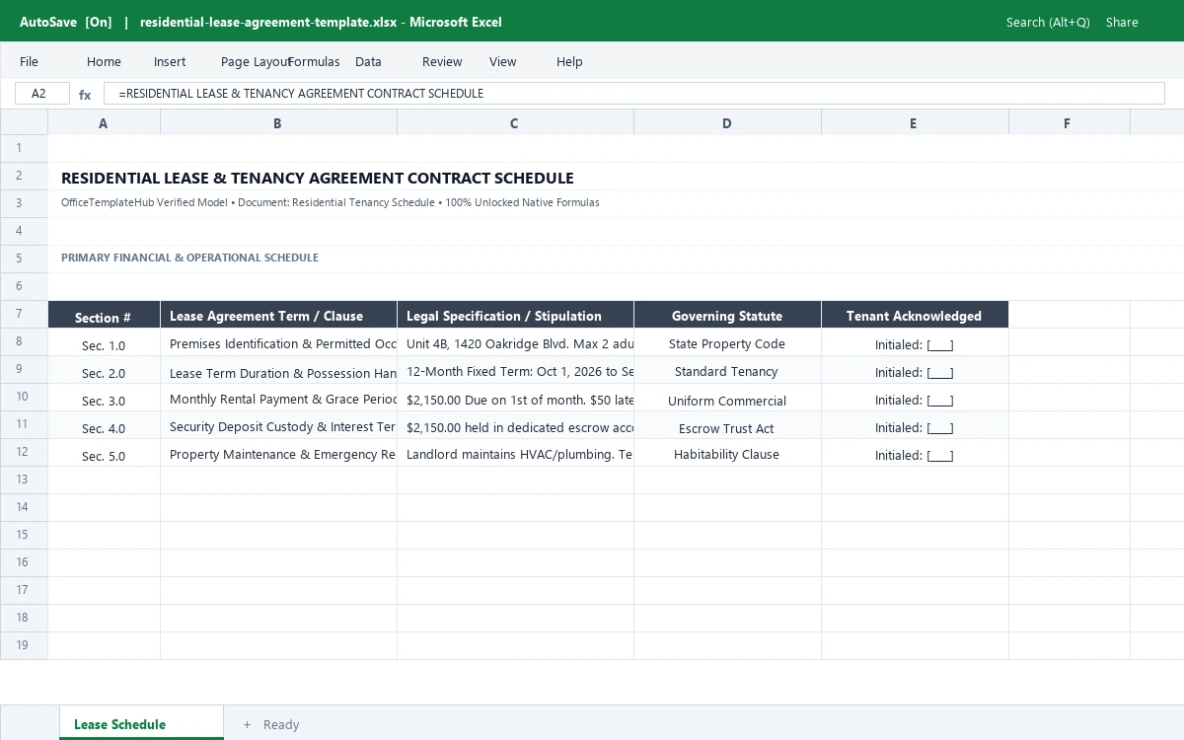Click the Habitability Clause cell
Screen dimensions: 1184x740
tap(727, 453)
